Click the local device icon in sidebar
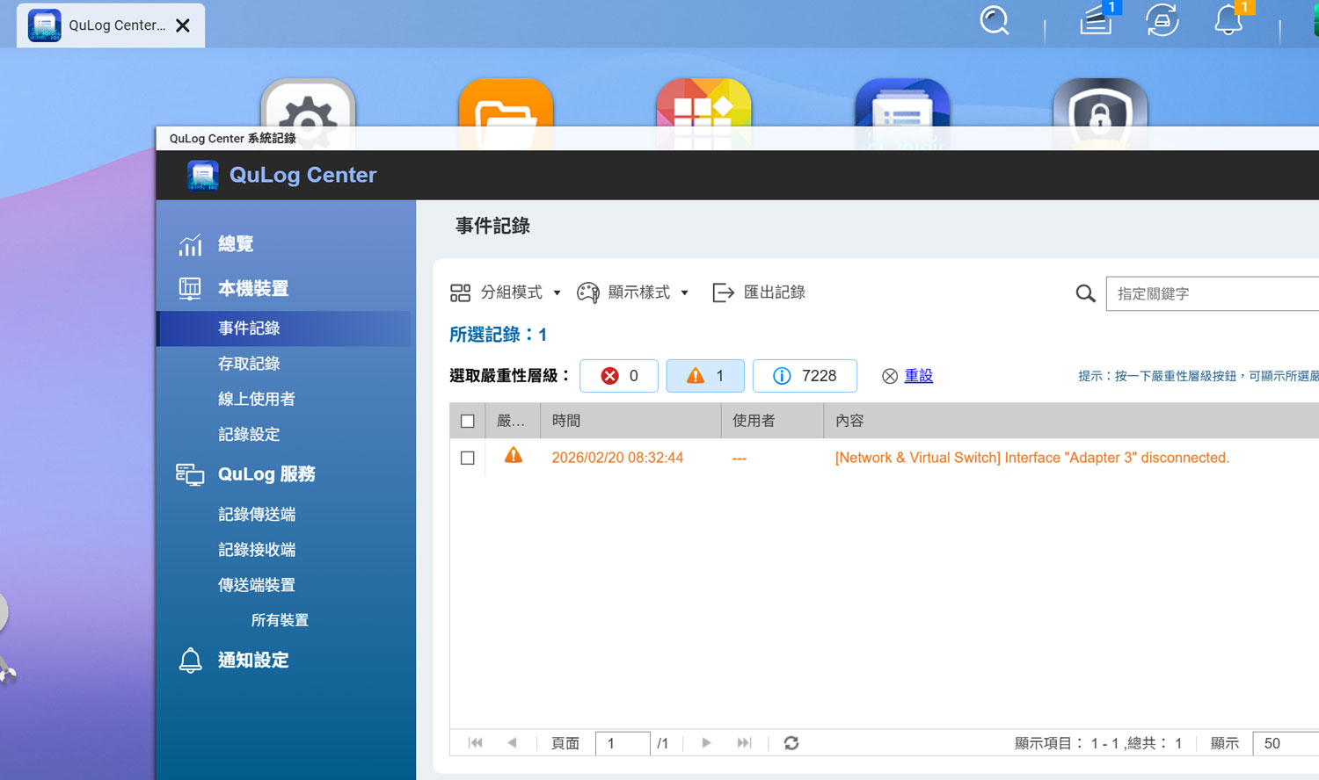Screen dimensions: 1319x780 190,288
